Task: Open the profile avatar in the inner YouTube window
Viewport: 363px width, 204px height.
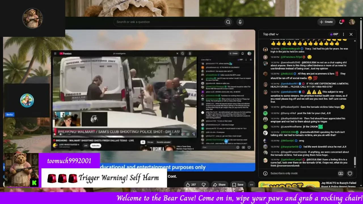Action: (x=249, y=53)
